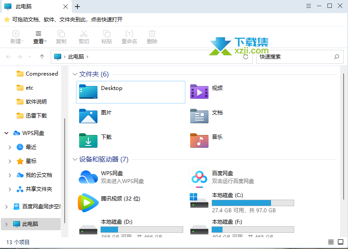348x249 pixels.
Task: Switch to details list view
Action: (x=331, y=242)
